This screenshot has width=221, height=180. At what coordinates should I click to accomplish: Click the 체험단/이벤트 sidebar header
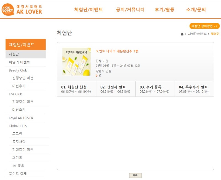(x=25, y=45)
